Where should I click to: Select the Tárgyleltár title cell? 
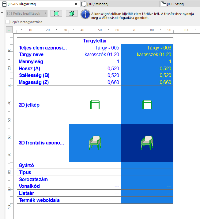[x=95, y=41]
